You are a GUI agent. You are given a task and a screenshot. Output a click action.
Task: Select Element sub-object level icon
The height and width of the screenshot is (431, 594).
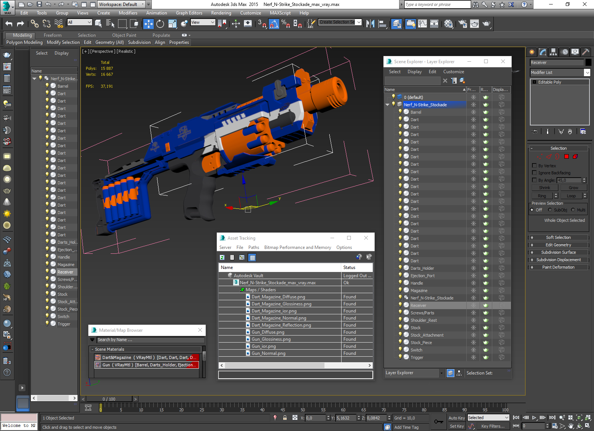pyautogui.click(x=575, y=156)
